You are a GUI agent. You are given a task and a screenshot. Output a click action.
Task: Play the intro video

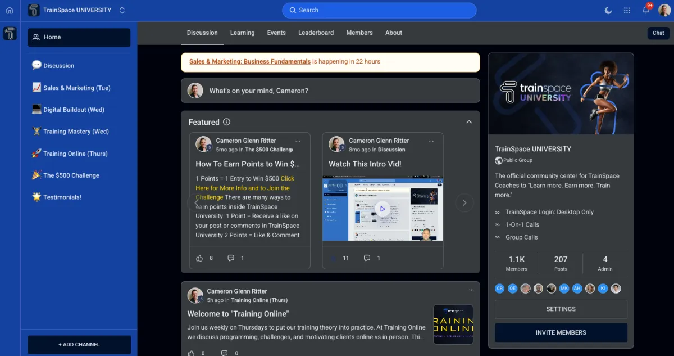click(x=382, y=209)
